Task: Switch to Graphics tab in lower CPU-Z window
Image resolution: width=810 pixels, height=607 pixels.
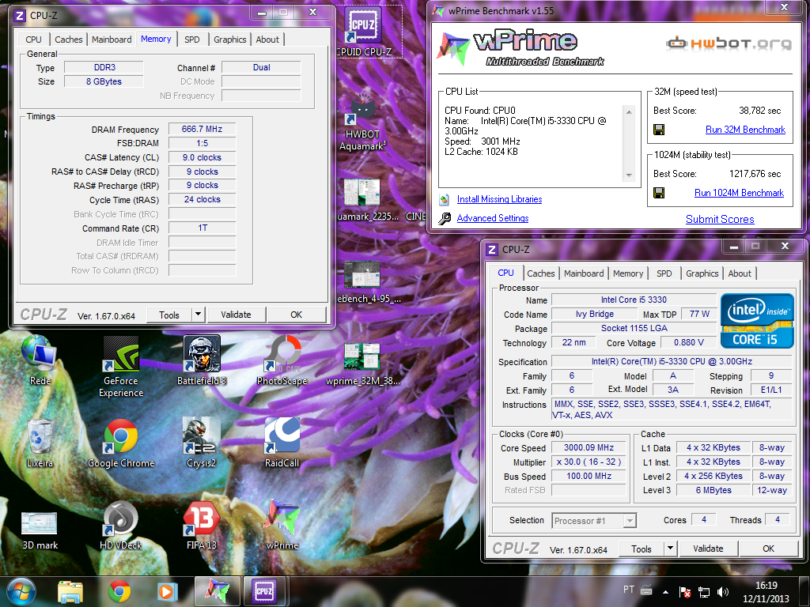Action: tap(702, 273)
